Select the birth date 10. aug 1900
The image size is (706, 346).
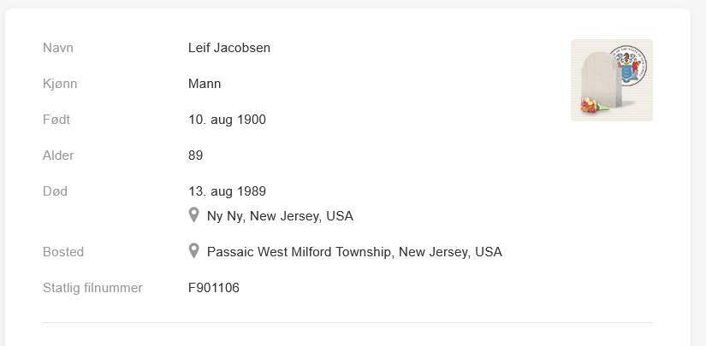pyautogui.click(x=227, y=120)
